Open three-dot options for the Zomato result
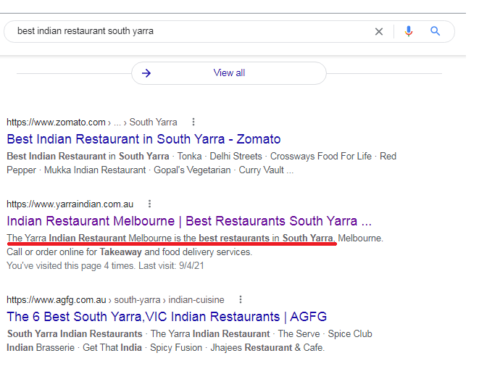479x382 pixels. [x=193, y=123]
